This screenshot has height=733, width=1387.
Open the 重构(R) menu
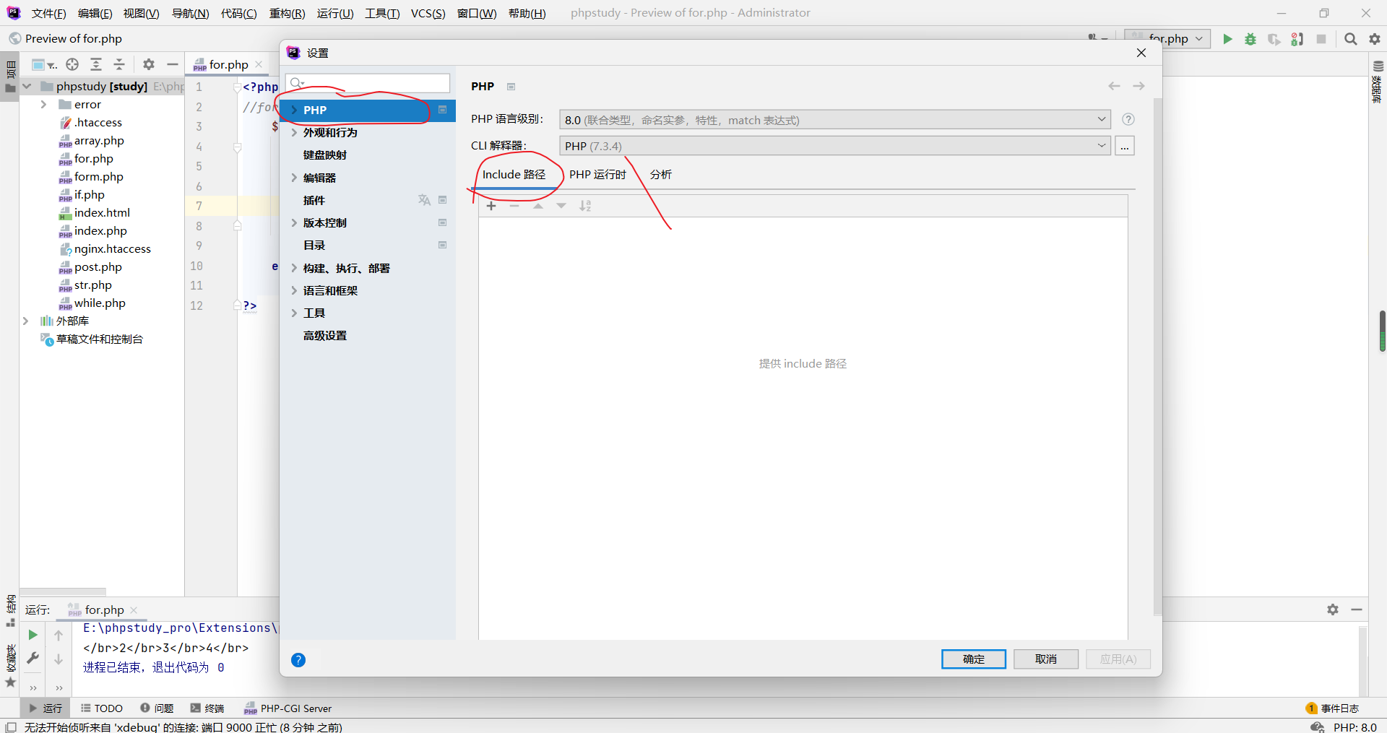(x=287, y=13)
